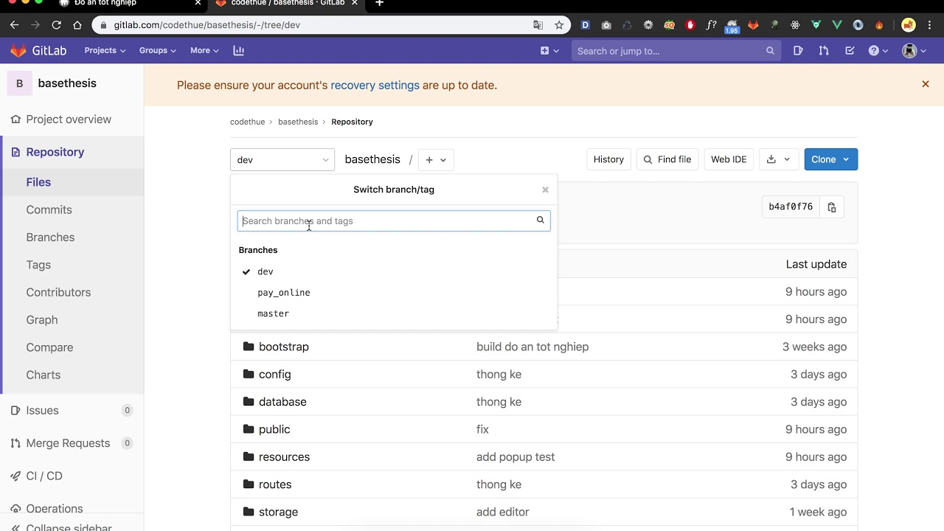Click the GitLab logo in the header
The width and height of the screenshot is (944, 531).
tap(38, 50)
